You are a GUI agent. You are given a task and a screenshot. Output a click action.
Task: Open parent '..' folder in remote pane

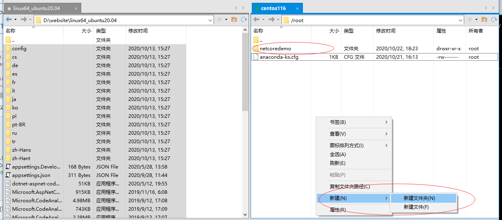pos(257,40)
